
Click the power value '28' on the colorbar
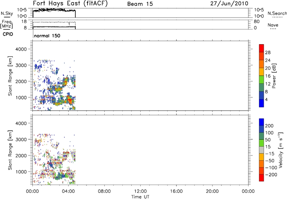point(268,52)
